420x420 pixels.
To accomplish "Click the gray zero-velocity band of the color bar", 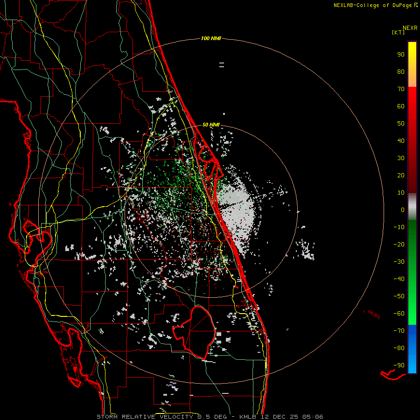I will (x=412, y=206).
